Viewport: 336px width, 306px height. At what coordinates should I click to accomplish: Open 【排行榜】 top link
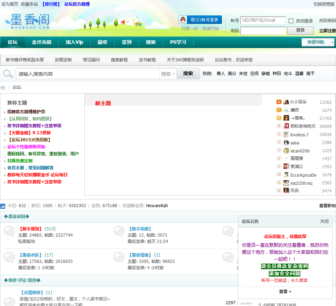(x=51, y=4)
